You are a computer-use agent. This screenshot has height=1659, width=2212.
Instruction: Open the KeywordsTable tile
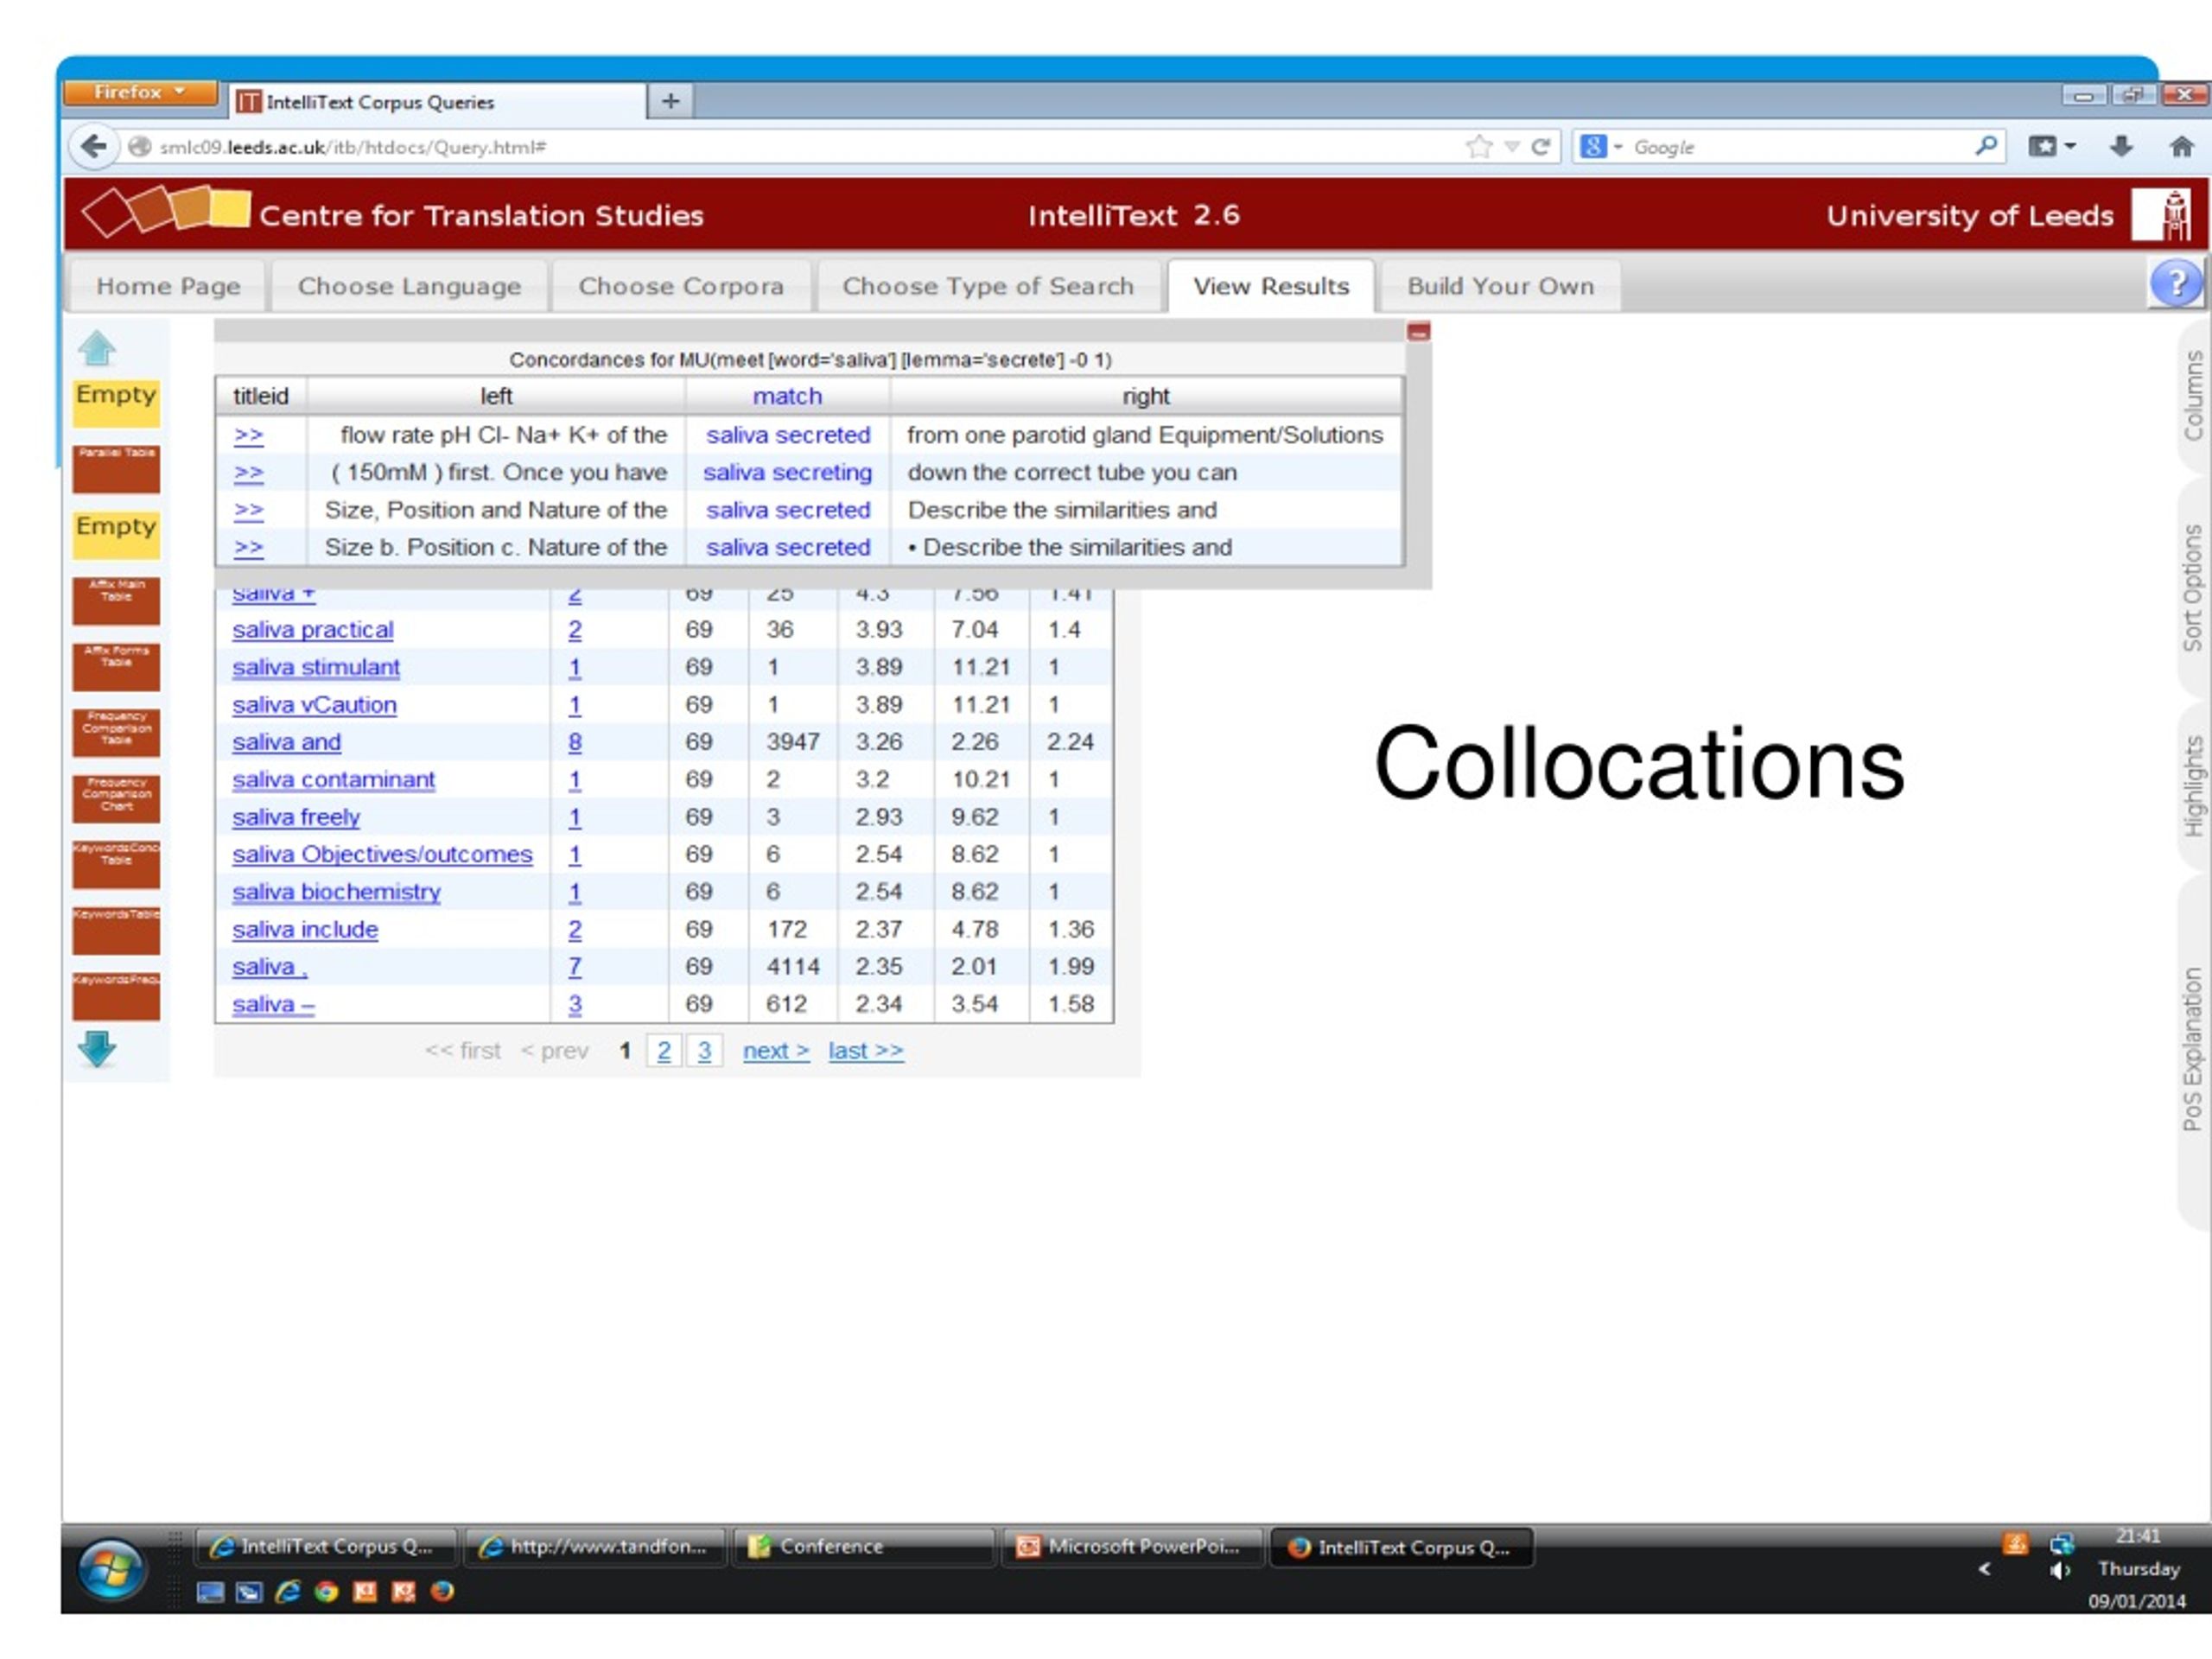(116, 931)
